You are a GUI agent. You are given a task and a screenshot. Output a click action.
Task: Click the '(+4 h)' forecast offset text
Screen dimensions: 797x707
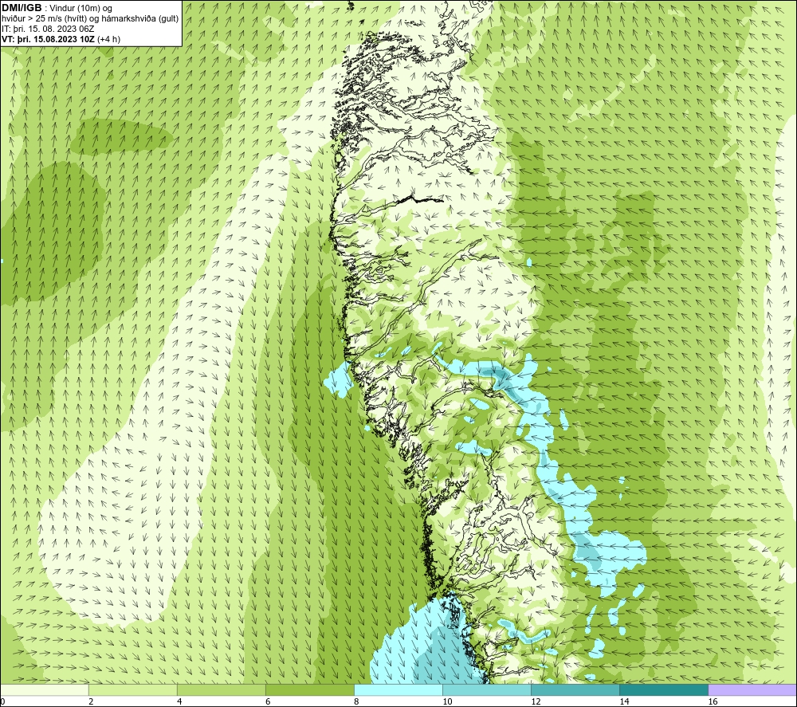[108, 39]
